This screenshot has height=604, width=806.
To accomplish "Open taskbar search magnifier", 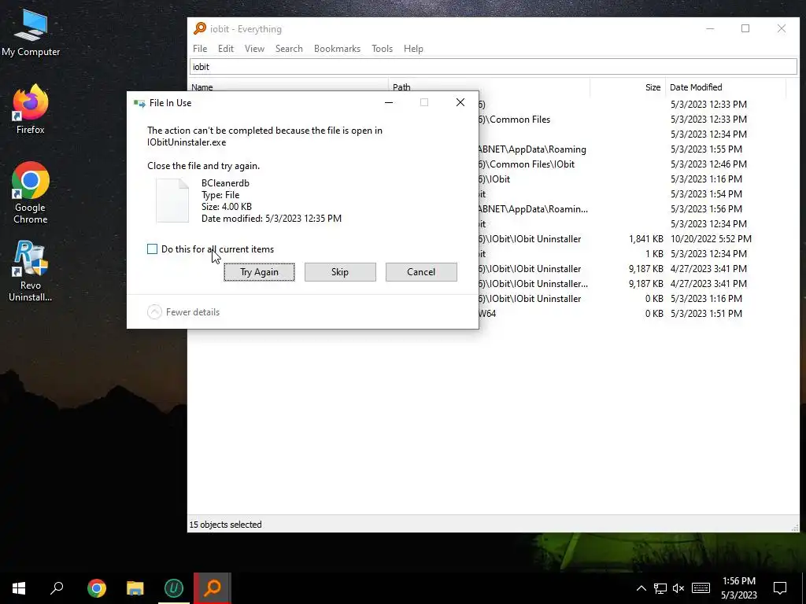I will (x=57, y=588).
